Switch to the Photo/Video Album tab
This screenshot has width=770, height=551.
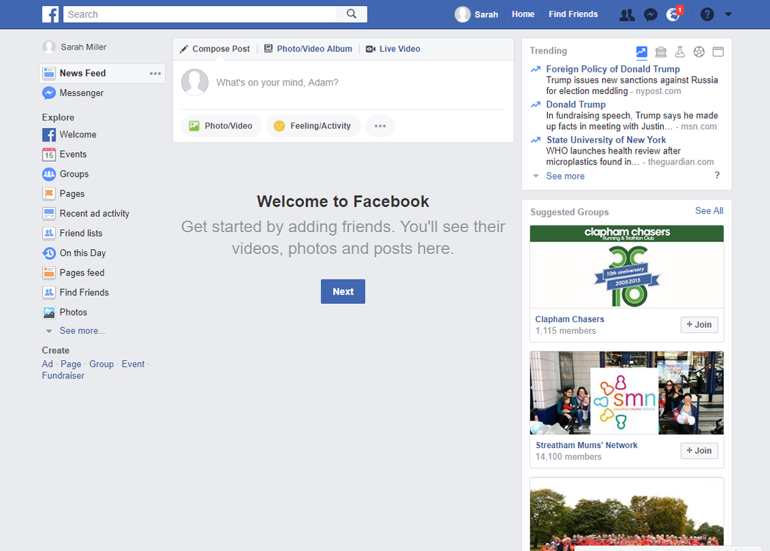click(308, 49)
